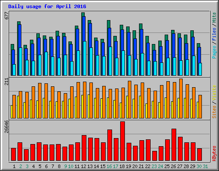Click day 26 on the x-axis
Image resolution: width=219 pixels, height=171 pixels.
(173, 166)
